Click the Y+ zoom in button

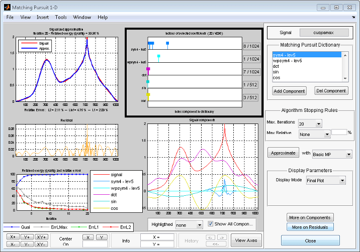(28, 236)
